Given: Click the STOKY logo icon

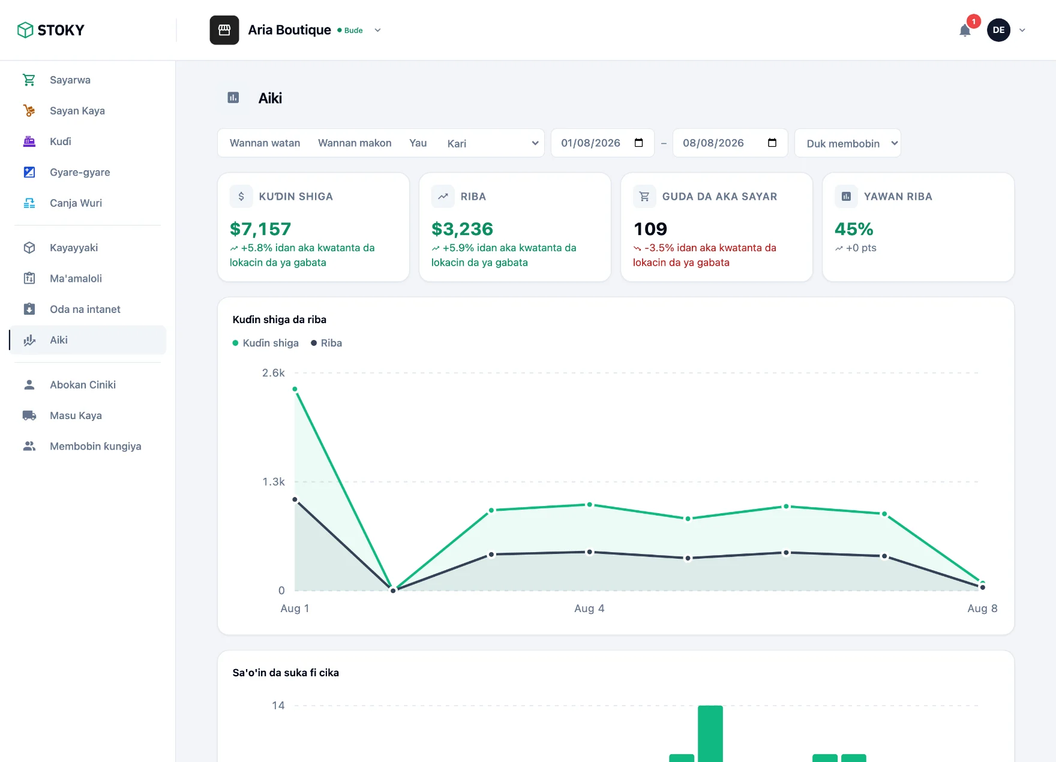Looking at the screenshot, I should coord(25,30).
